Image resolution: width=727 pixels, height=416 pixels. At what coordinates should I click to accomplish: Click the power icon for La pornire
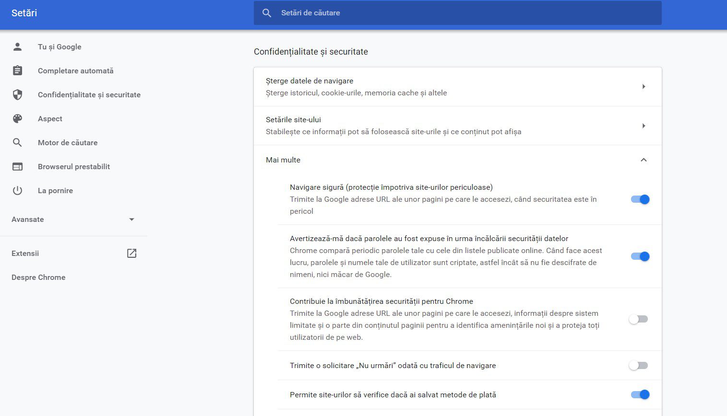17,190
